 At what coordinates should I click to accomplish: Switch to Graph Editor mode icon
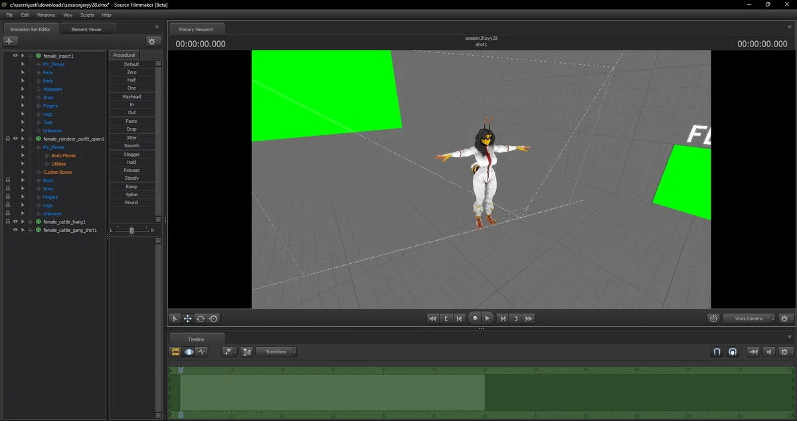(x=201, y=352)
